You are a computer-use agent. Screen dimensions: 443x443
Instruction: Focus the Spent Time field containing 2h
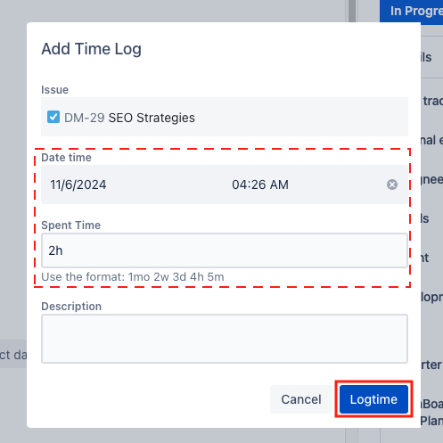pos(225,250)
